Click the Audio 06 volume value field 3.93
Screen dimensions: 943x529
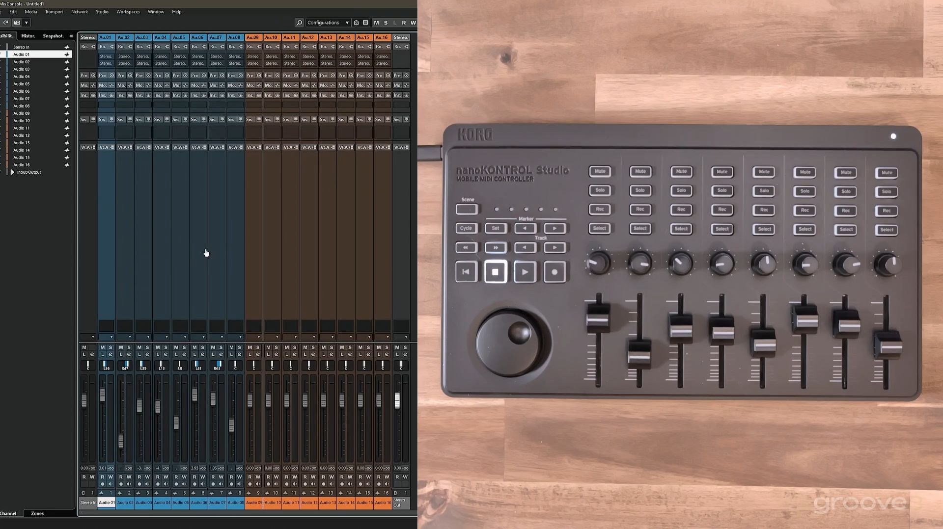[x=194, y=468]
